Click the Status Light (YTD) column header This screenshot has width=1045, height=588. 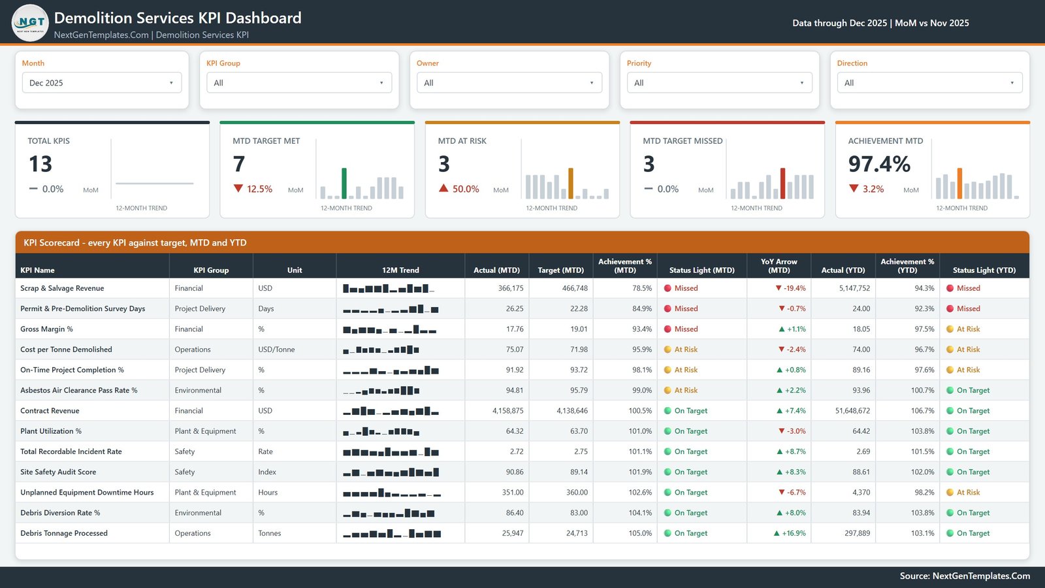coord(984,270)
